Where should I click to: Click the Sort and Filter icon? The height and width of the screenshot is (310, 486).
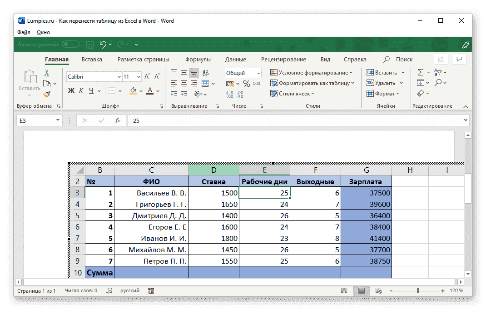(437, 72)
